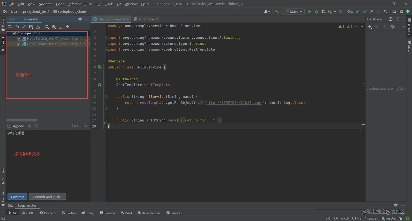
Task: Show diff using blue arrows icon
Action: coord(24,27)
